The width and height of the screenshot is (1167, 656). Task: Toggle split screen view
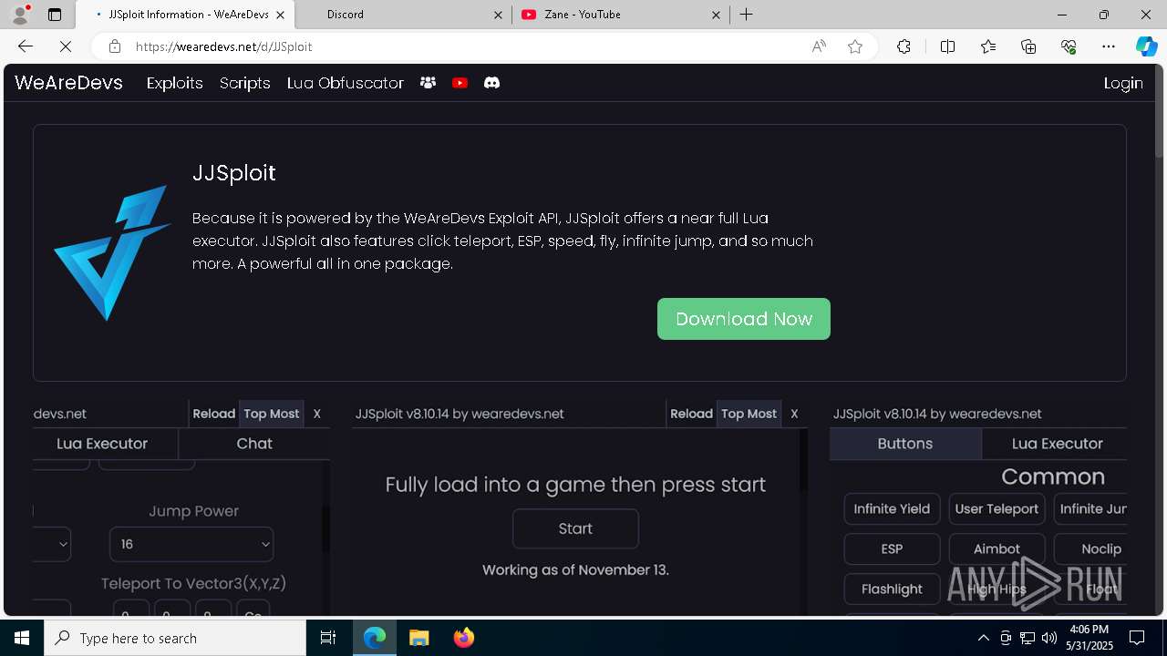click(x=947, y=46)
